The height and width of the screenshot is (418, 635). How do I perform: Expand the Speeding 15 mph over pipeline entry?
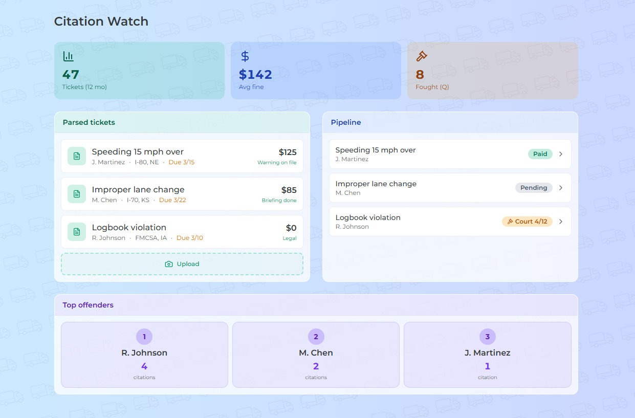(561, 153)
